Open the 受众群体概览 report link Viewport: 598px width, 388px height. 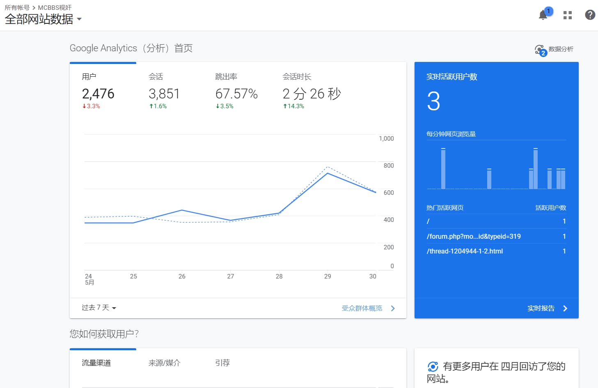pos(362,308)
